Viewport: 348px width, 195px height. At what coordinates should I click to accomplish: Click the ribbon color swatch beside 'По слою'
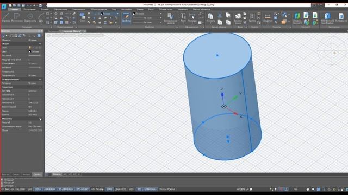click(x=134, y=14)
